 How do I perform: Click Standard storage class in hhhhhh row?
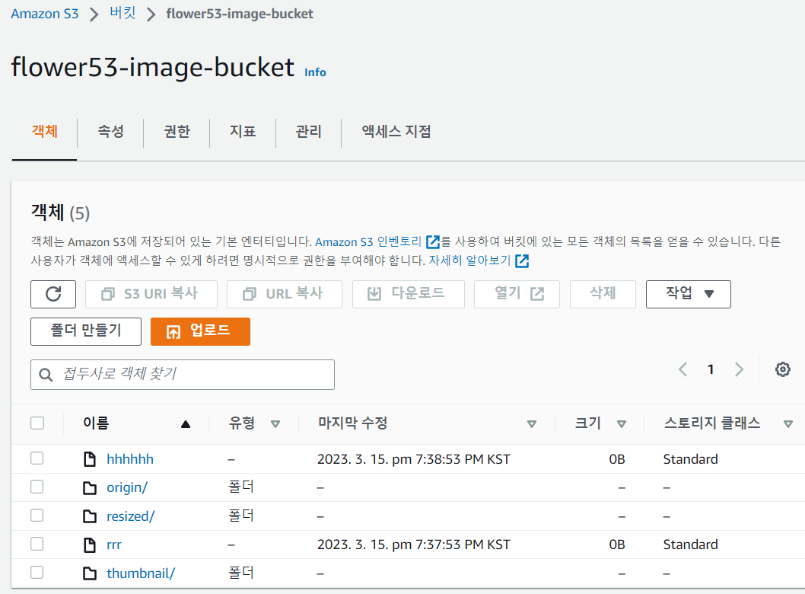pos(691,459)
